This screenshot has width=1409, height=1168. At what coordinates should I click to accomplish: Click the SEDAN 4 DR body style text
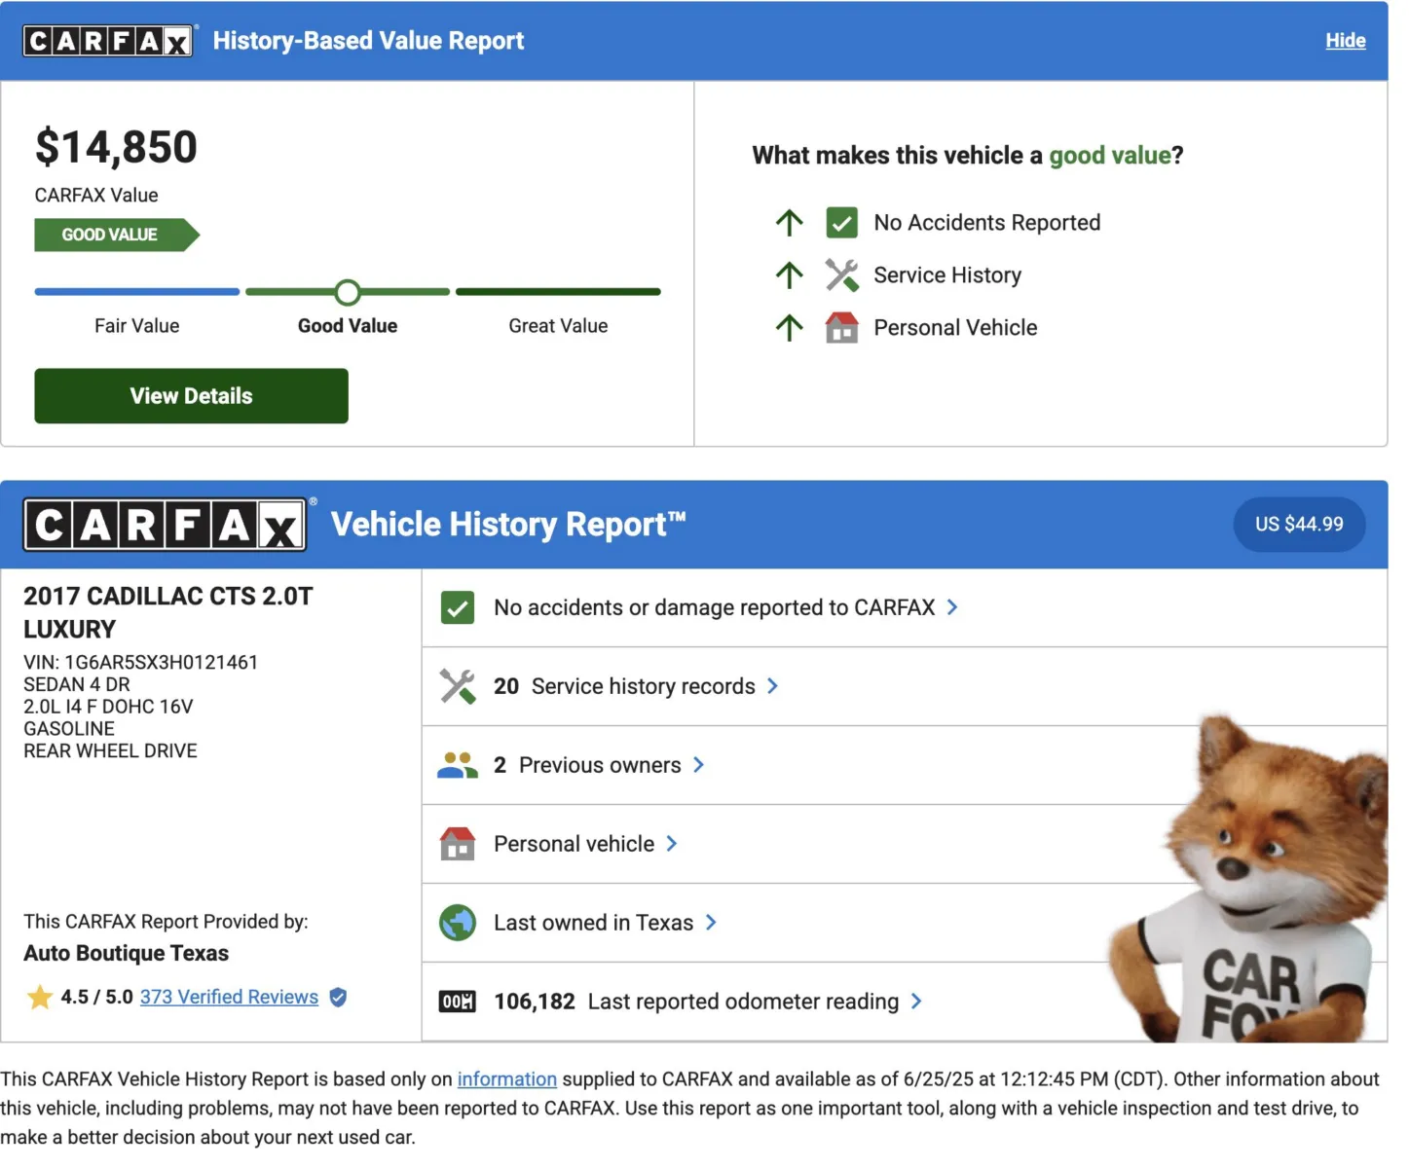[x=77, y=685]
